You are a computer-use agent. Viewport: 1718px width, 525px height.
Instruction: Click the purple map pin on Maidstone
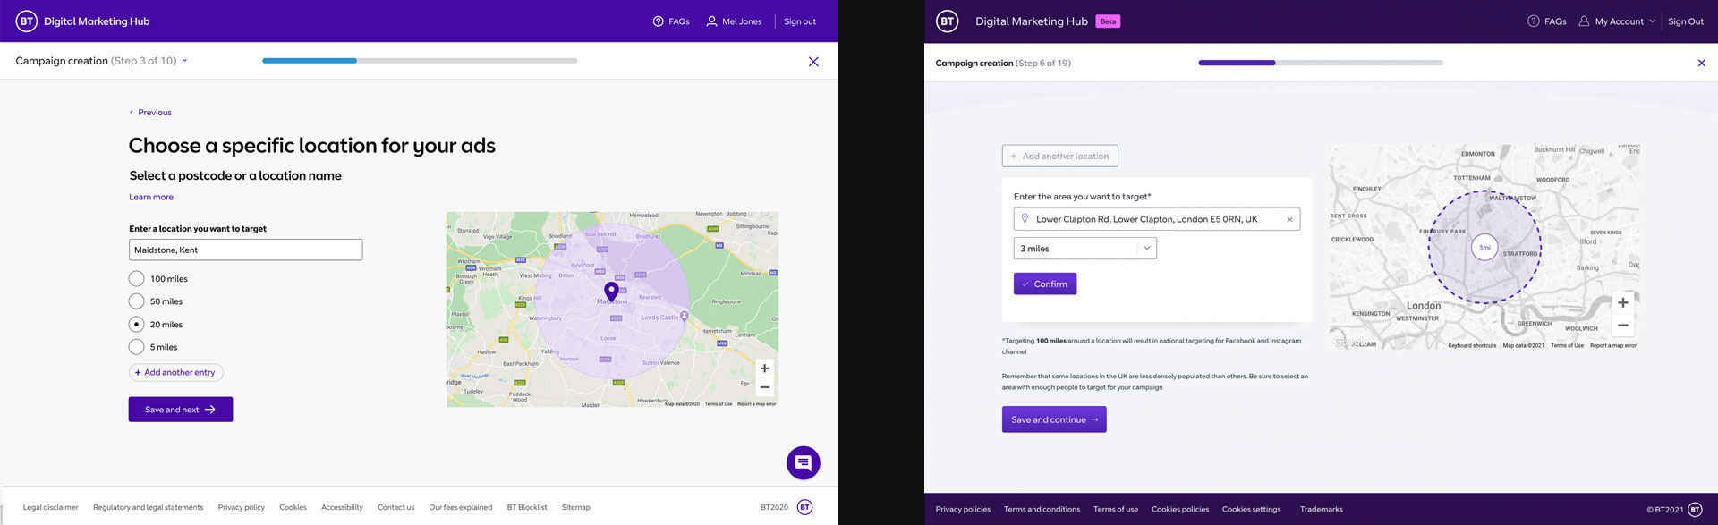pyautogui.click(x=611, y=292)
